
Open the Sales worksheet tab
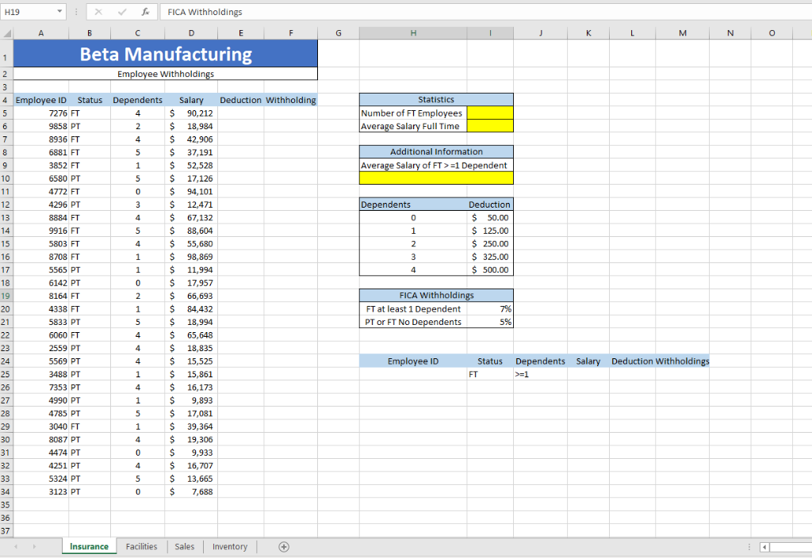(184, 546)
